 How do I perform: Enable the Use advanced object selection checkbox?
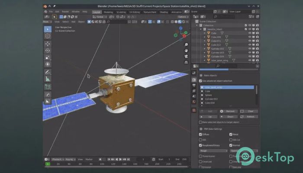pos(200,81)
